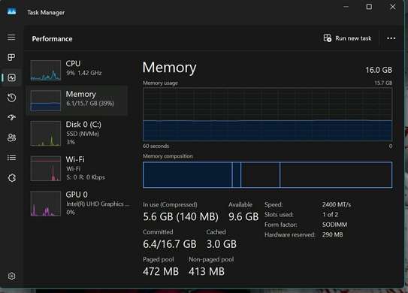Open the App history page icon
Image resolution: width=408 pixels, height=293 pixels.
coord(11,98)
